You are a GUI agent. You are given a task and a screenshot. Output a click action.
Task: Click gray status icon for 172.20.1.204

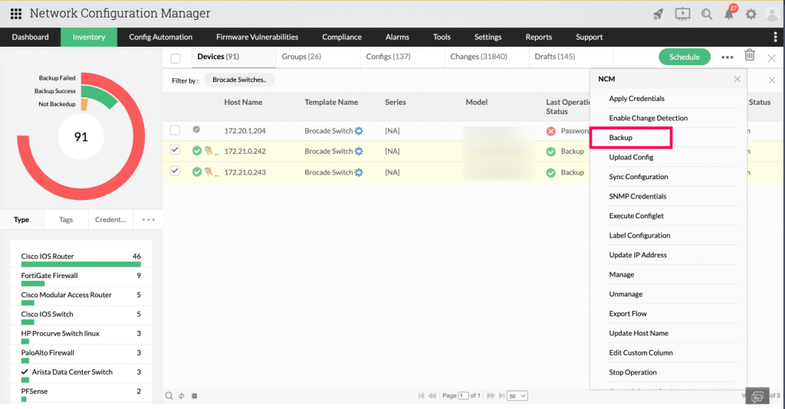196,129
